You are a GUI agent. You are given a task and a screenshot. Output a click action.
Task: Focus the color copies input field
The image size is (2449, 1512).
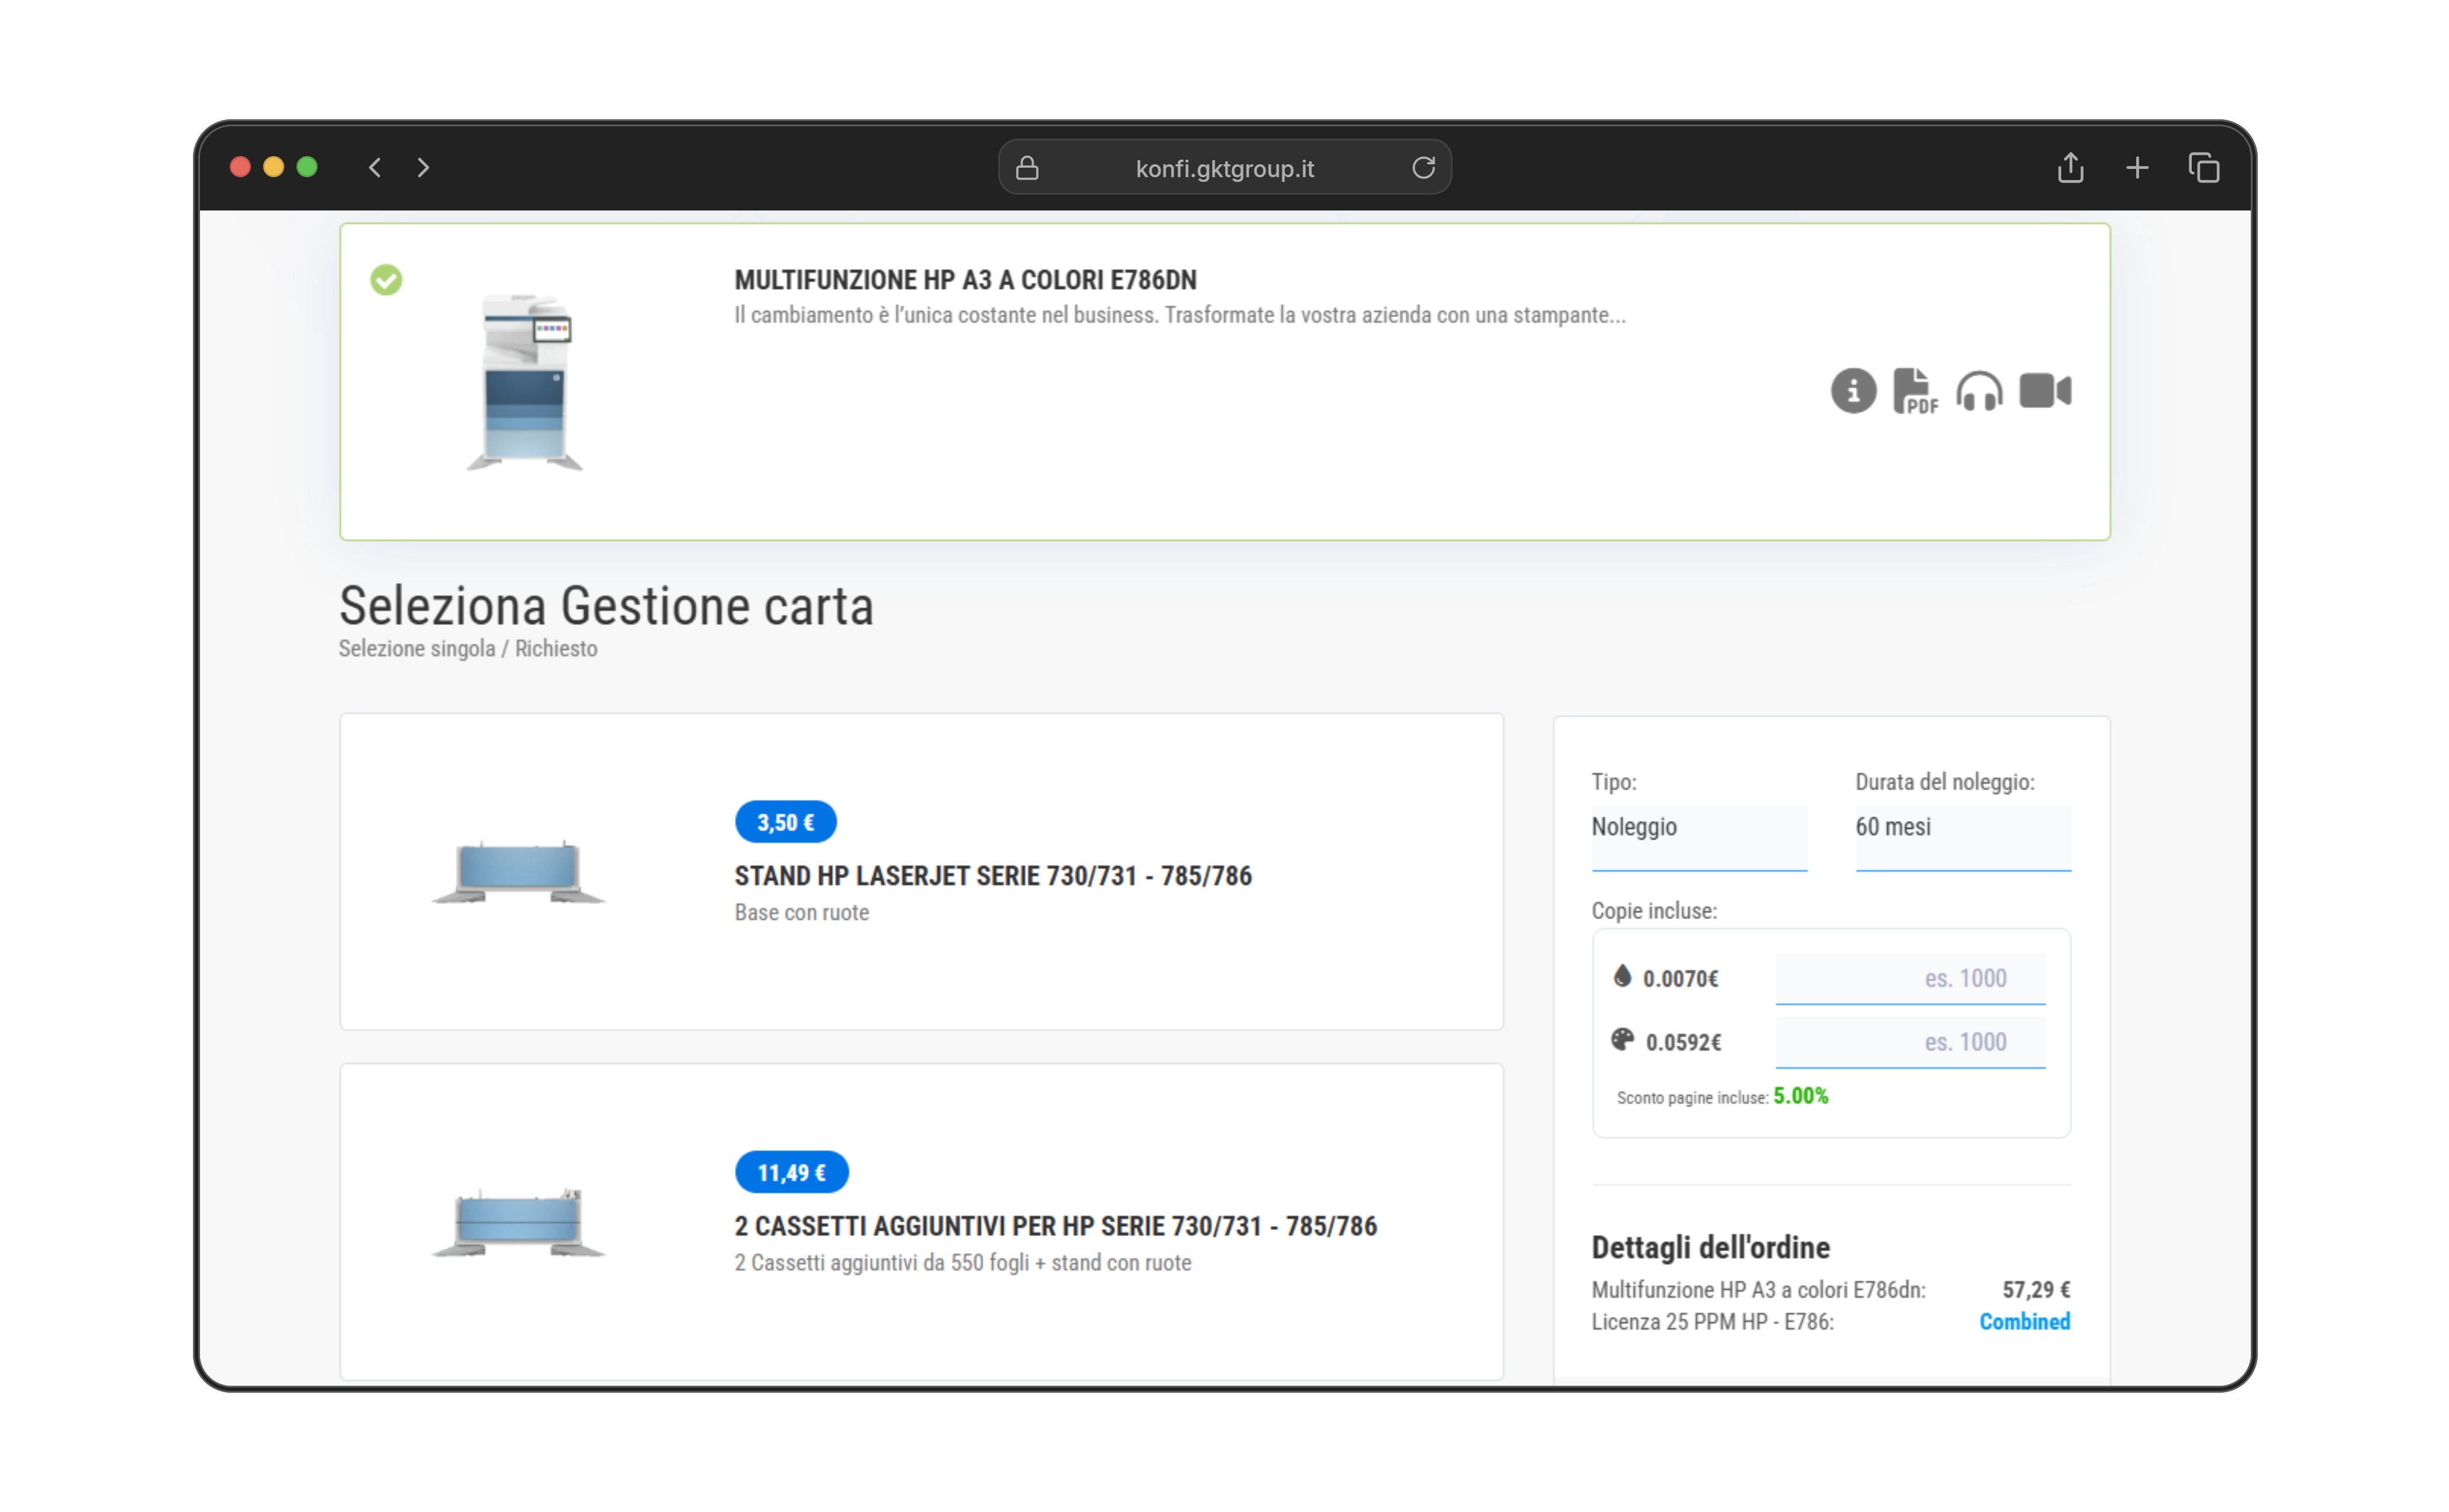click(1910, 1042)
